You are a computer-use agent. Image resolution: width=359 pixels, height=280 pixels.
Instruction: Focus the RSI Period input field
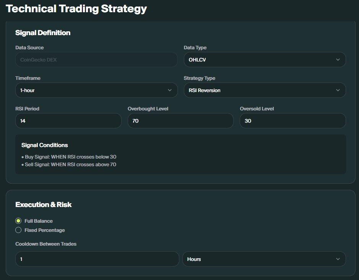click(x=68, y=121)
